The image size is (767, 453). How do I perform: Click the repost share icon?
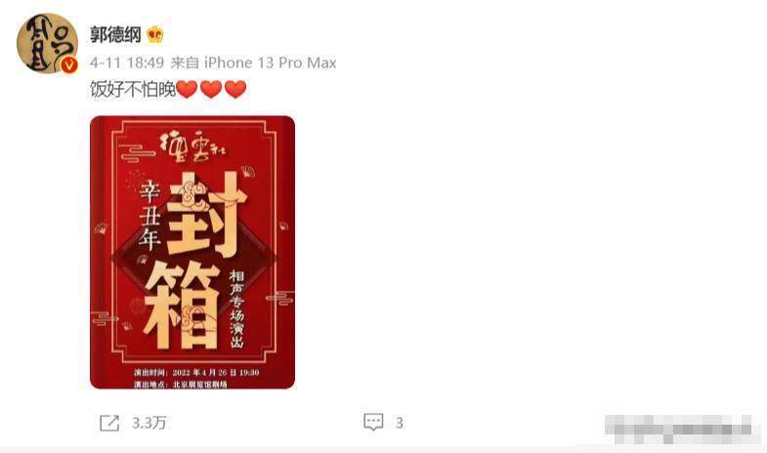109,423
